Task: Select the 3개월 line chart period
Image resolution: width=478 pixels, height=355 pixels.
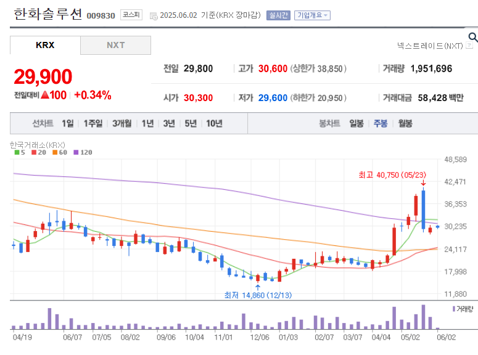Action: click(122, 123)
